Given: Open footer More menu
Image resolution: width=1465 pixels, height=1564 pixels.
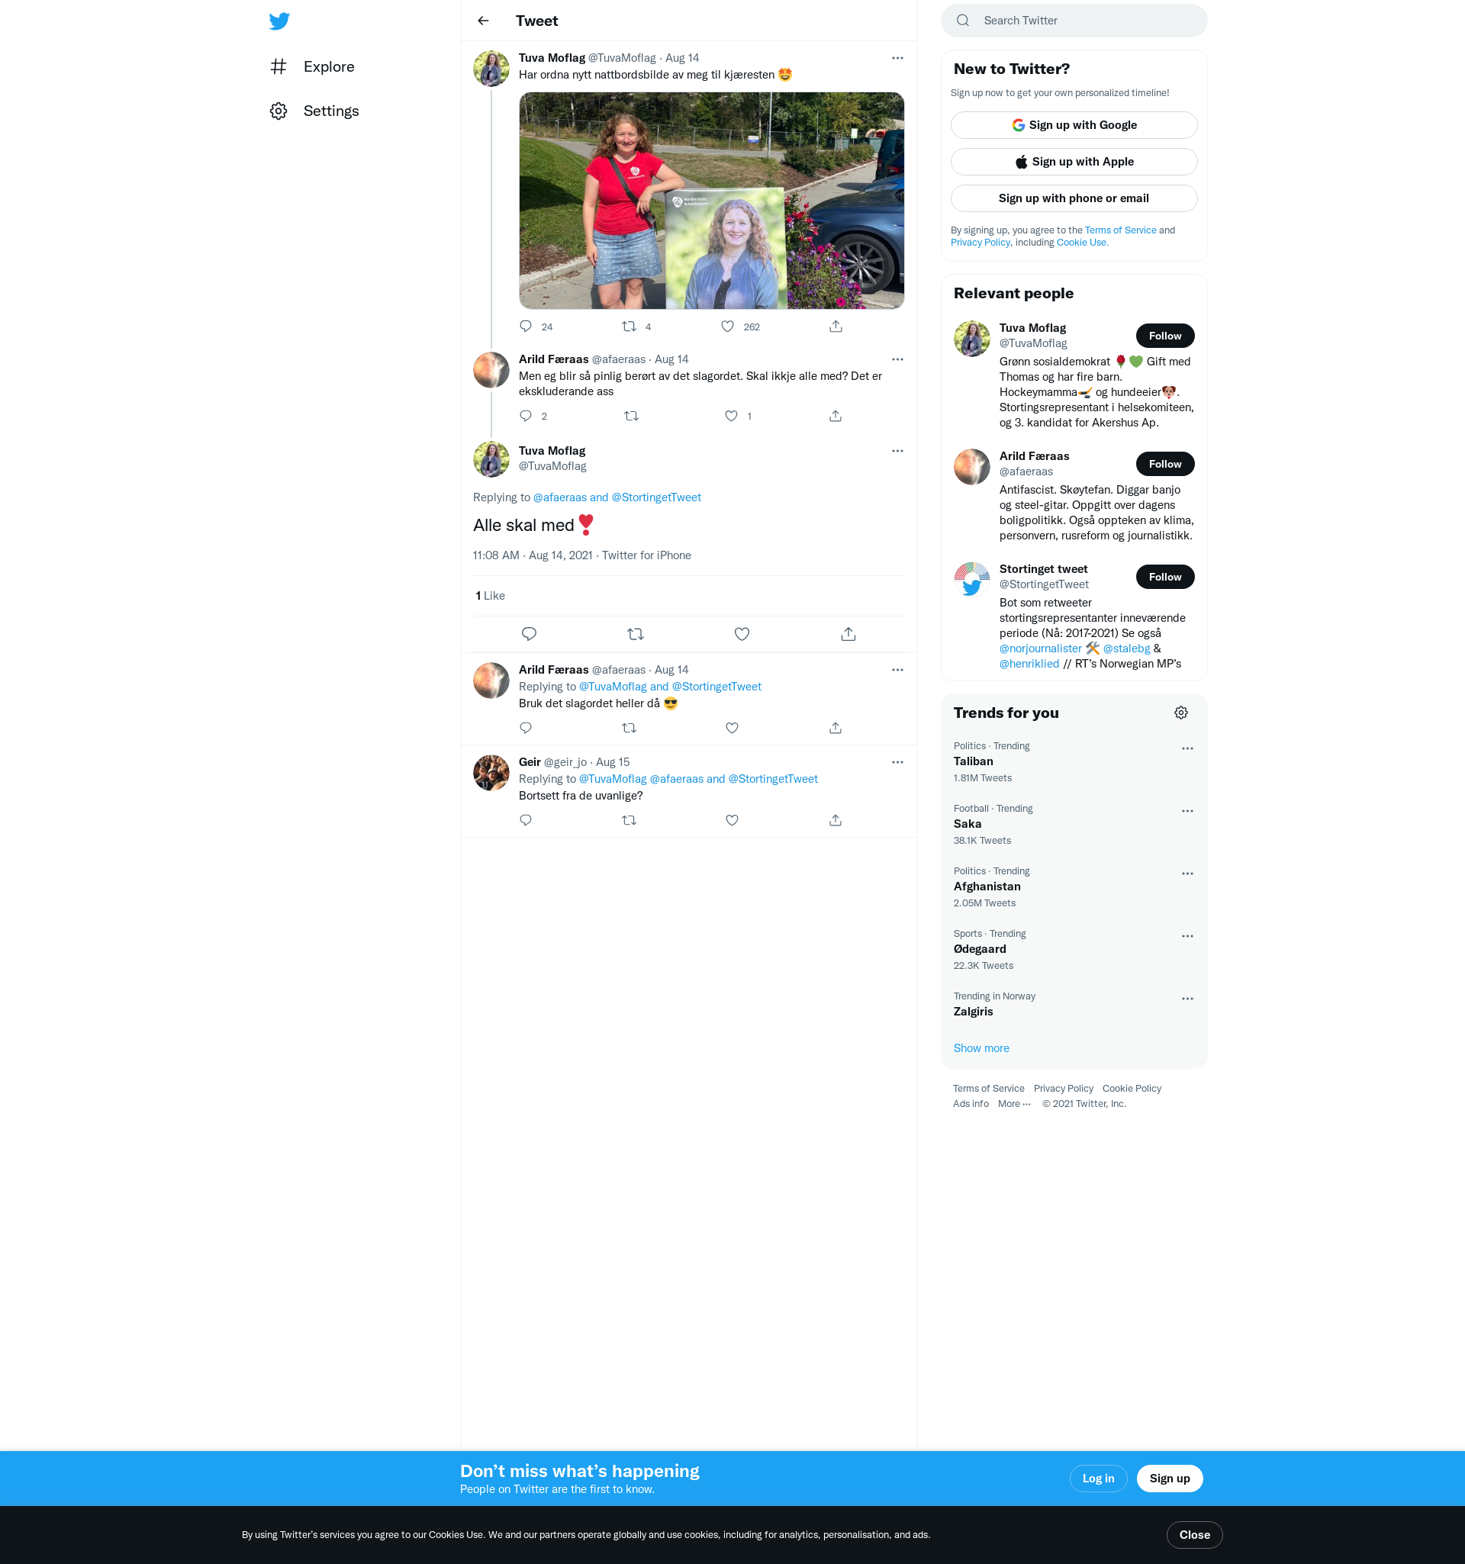Looking at the screenshot, I should 1013,1105.
